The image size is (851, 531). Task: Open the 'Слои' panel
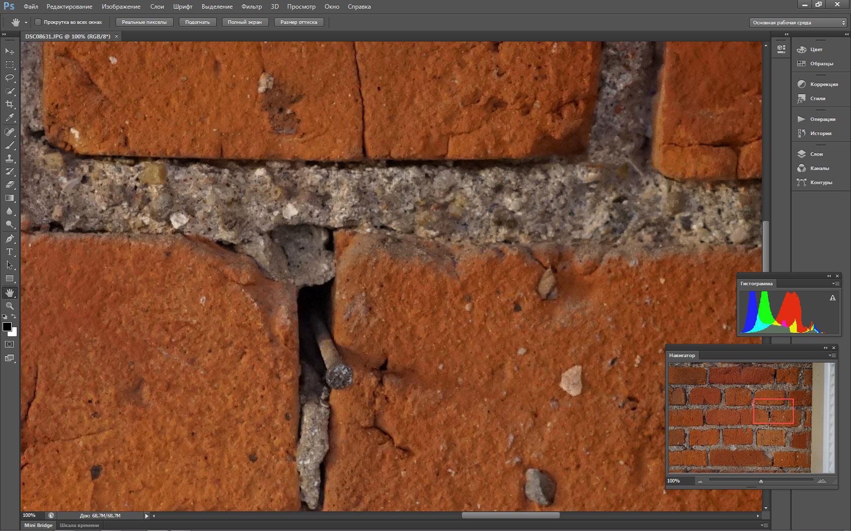click(x=816, y=154)
